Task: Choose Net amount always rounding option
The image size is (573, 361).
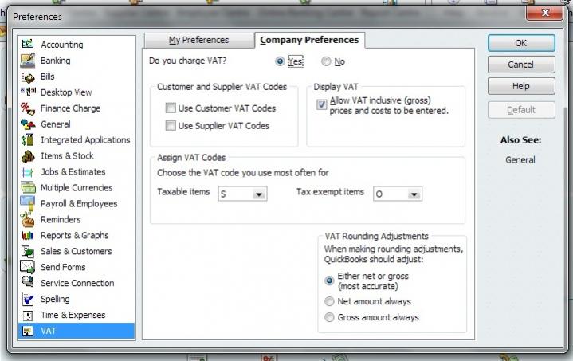Action: point(329,302)
